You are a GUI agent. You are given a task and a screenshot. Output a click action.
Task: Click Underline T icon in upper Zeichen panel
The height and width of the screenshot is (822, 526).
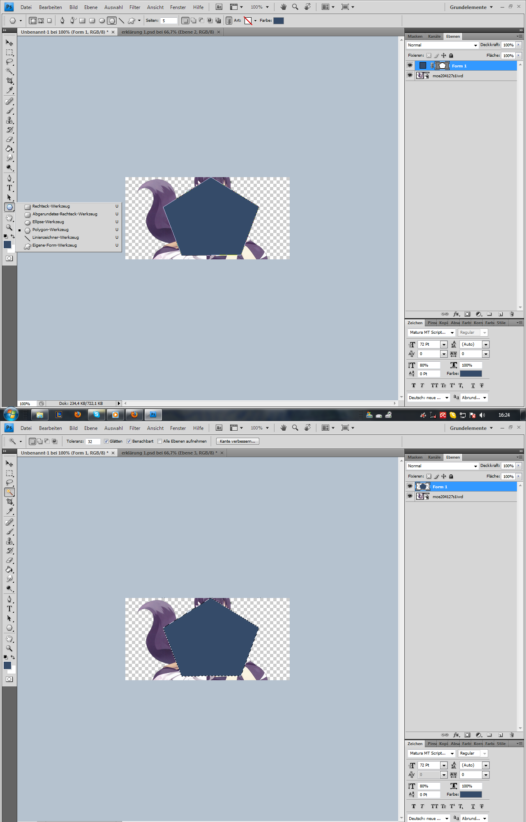pyautogui.click(x=473, y=386)
